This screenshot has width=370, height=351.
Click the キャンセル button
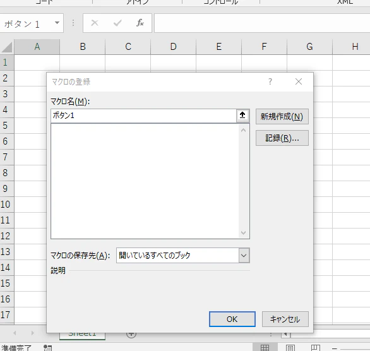point(285,319)
